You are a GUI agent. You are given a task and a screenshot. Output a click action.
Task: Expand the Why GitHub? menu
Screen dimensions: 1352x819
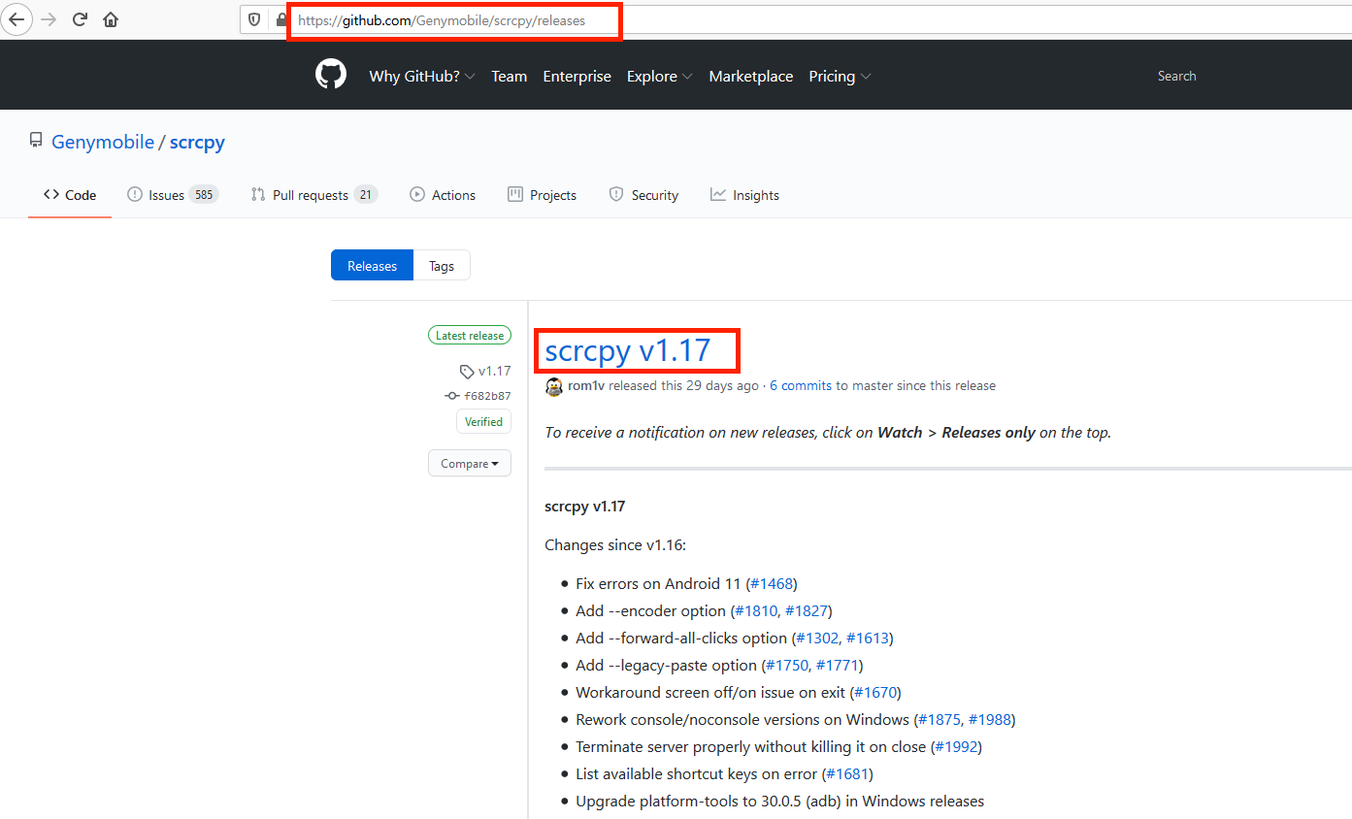pos(422,76)
